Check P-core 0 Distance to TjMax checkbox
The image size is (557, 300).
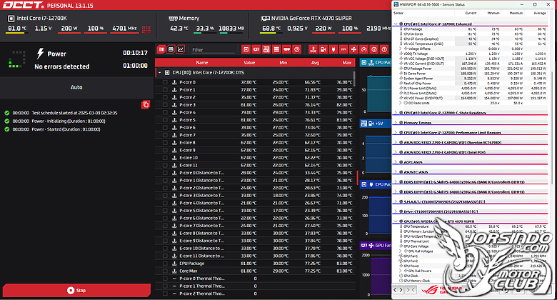[165, 173]
